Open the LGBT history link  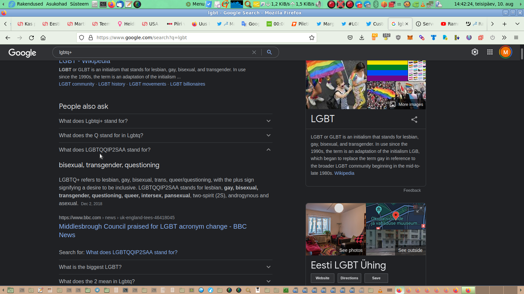point(112,84)
